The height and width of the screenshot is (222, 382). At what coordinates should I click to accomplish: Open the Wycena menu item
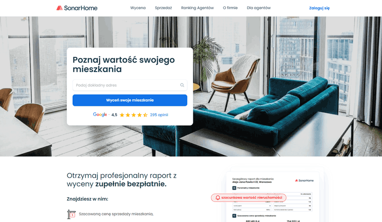138,8
